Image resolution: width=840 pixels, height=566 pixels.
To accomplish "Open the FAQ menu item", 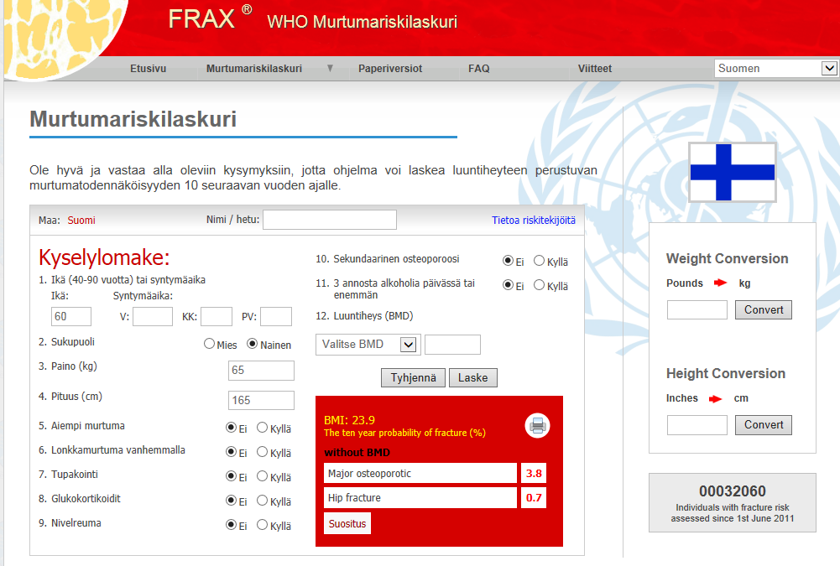I will click(x=479, y=69).
